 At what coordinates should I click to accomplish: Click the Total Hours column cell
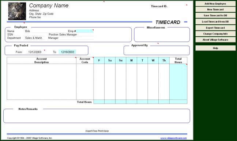[178, 82]
